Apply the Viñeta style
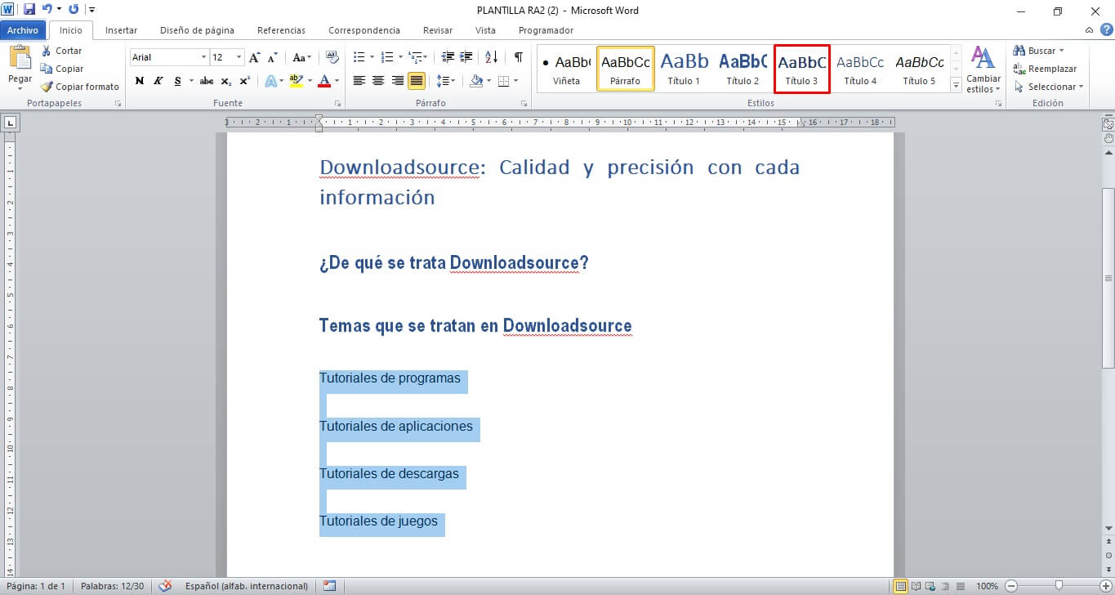This screenshot has height=595, width=1115. coord(566,69)
